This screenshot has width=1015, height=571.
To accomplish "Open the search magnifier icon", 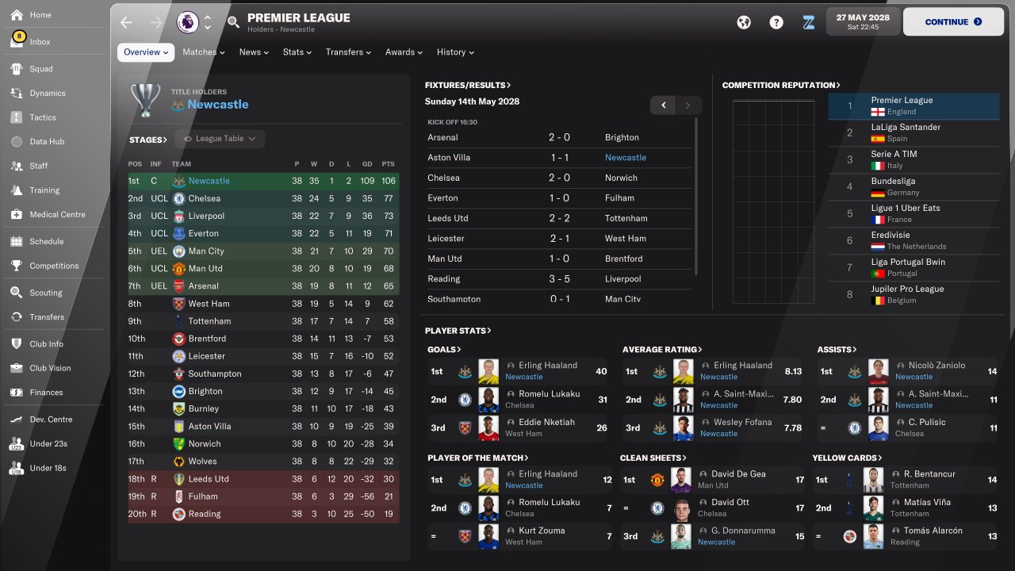I will 233,22.
